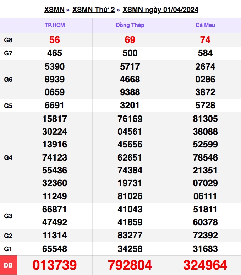Click the G1 row label
This screenshot has width=241, height=275.
point(8,249)
